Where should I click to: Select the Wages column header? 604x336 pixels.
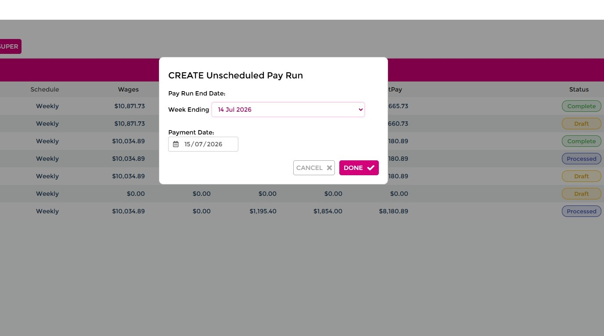click(x=128, y=89)
